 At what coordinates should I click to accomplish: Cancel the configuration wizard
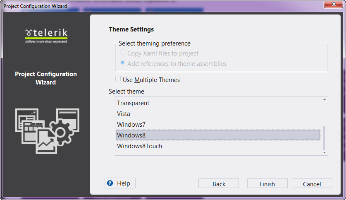(312, 184)
